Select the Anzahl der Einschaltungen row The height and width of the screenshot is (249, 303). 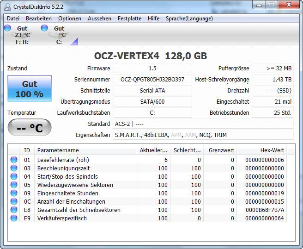pos(148,202)
